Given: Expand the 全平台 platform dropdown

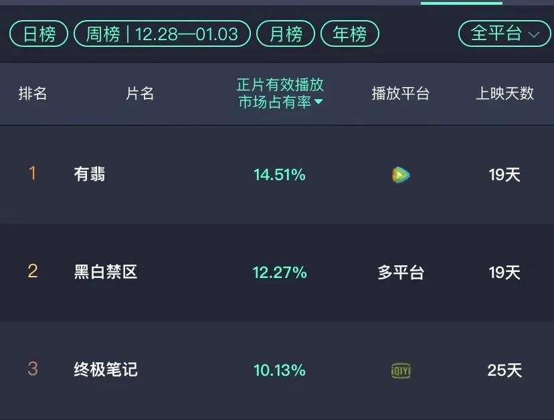Looking at the screenshot, I should pyautogui.click(x=504, y=33).
